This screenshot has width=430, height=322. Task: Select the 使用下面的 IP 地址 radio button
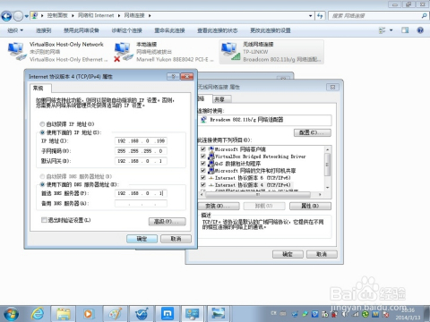coord(42,132)
